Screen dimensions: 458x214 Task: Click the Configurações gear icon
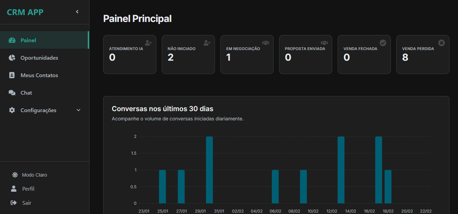[12, 110]
